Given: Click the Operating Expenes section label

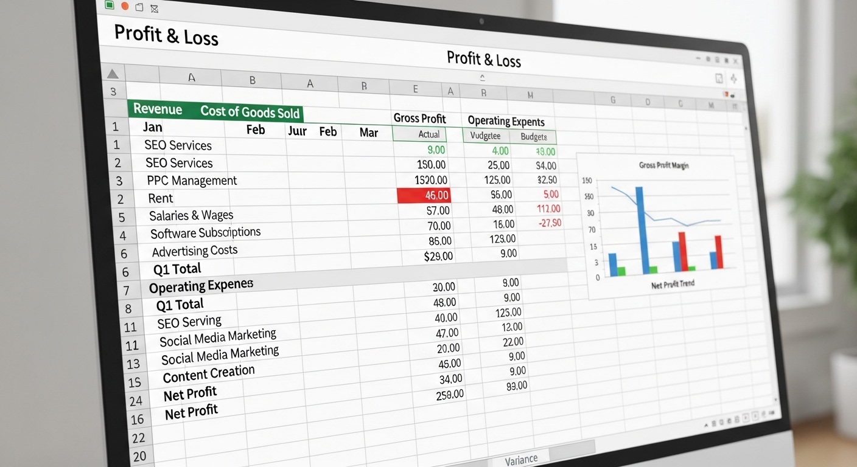Looking at the screenshot, I should 201,285.
